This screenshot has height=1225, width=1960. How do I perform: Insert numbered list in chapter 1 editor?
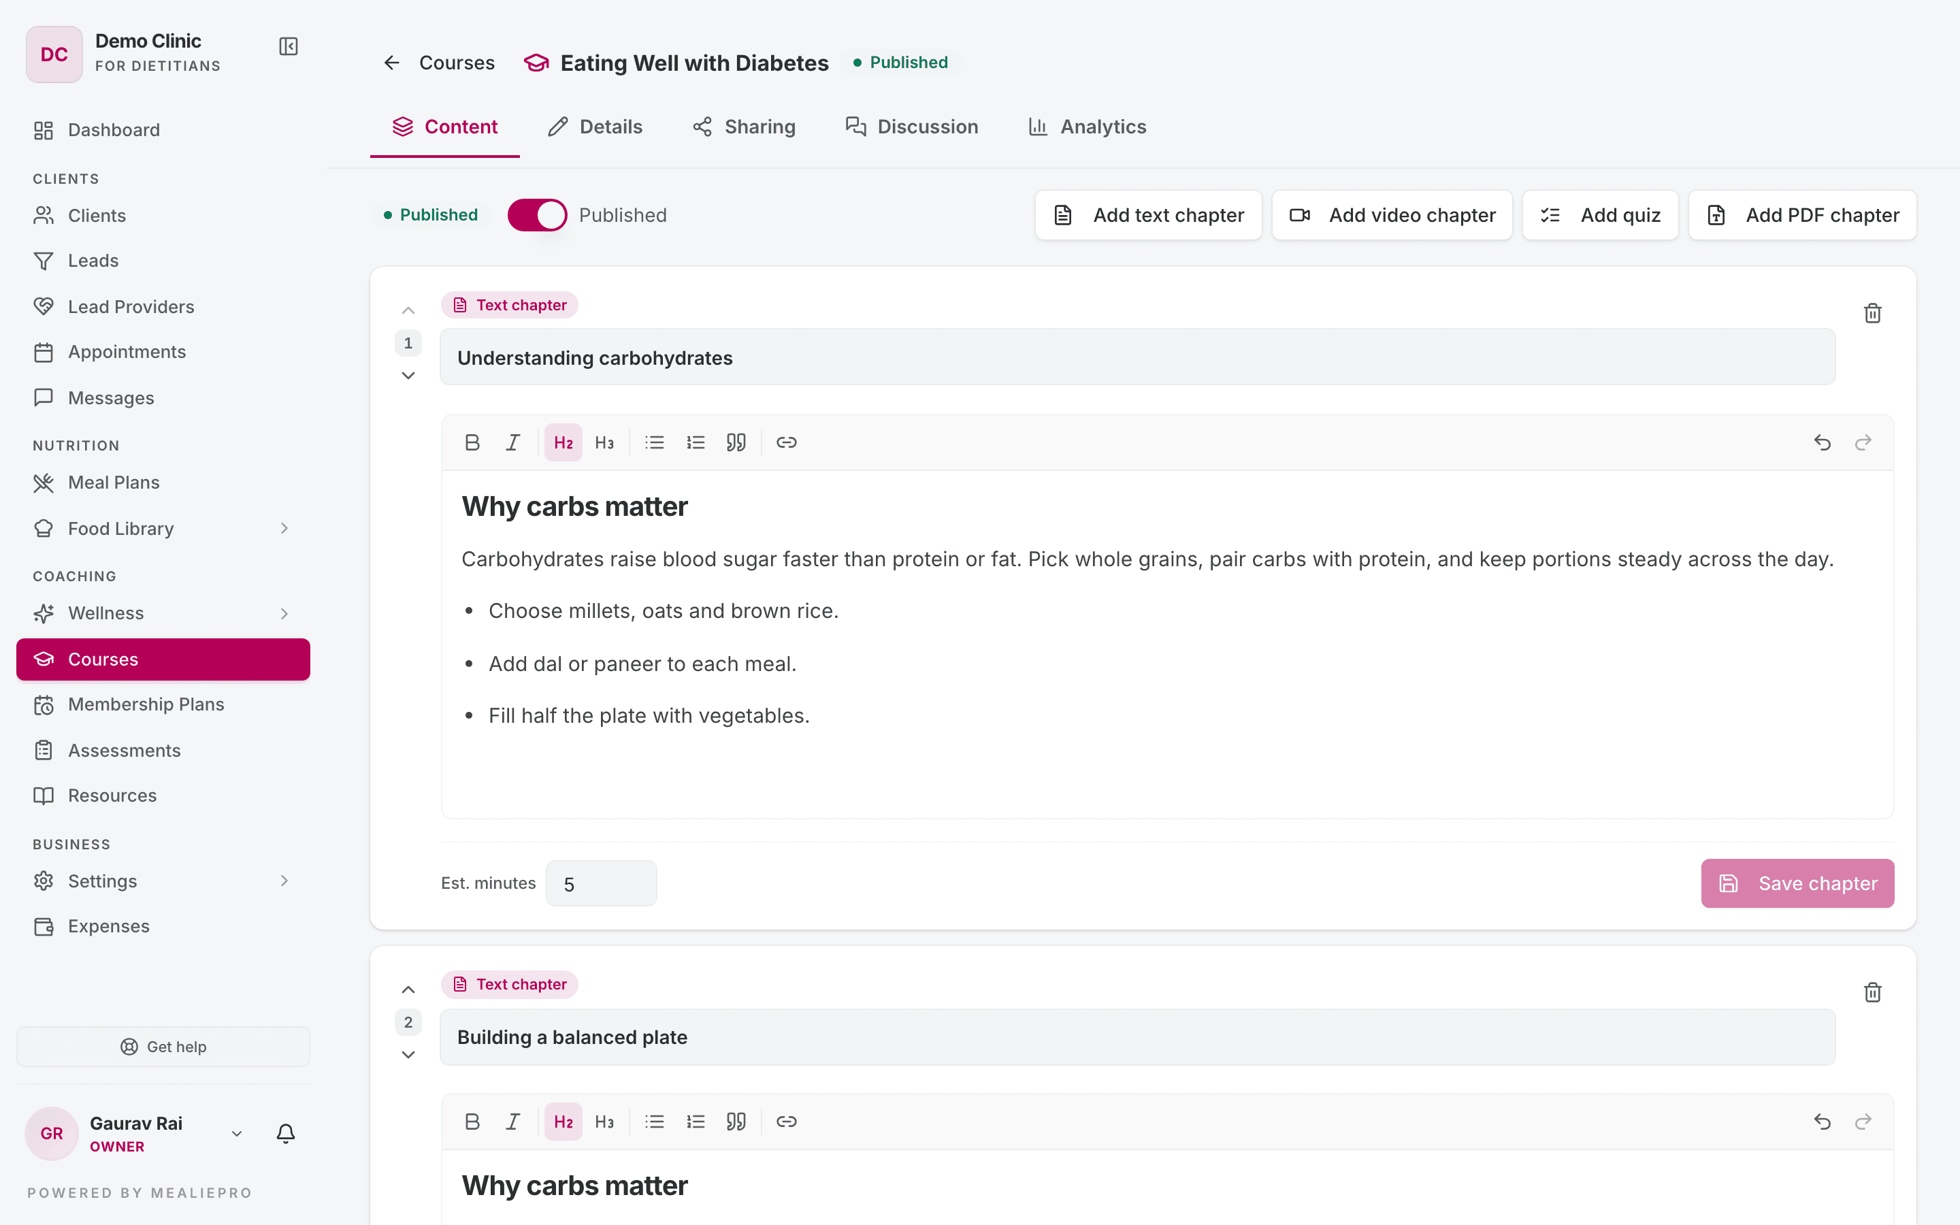pos(696,442)
